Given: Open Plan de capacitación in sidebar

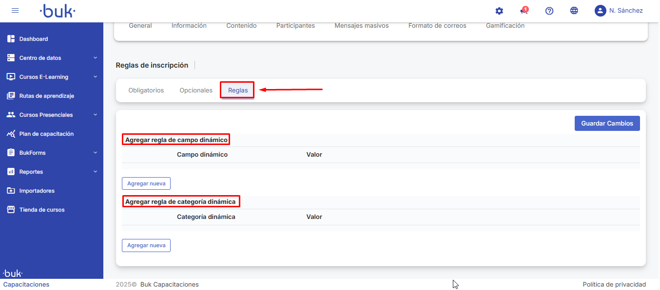Looking at the screenshot, I should point(46,134).
